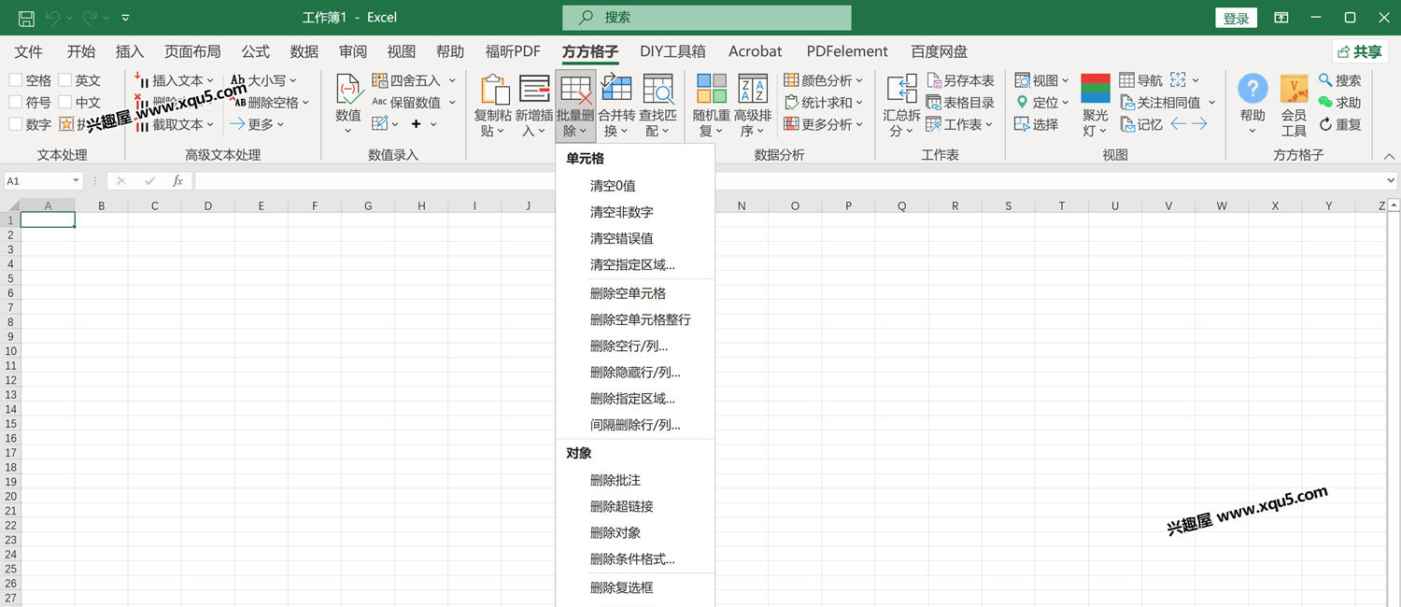Click the 共享 share button
This screenshot has width=1401, height=607.
[1360, 51]
